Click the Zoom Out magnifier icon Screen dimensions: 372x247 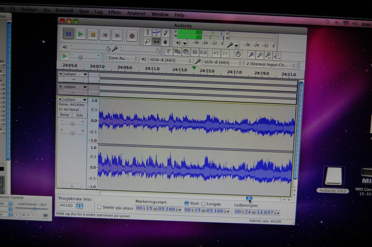coord(260,55)
